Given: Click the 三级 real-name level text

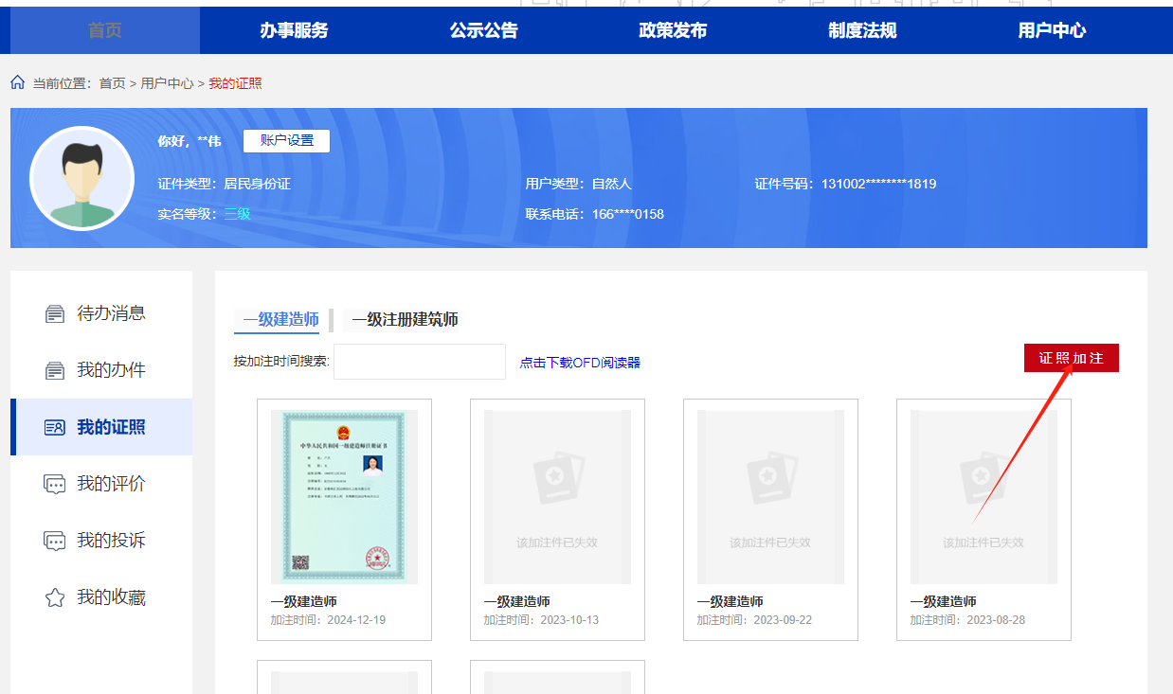Looking at the screenshot, I should 237,214.
